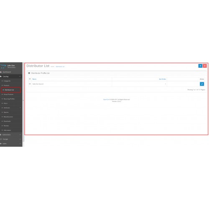Sort the table by Sort Order column
The width and height of the screenshot is (209, 209).
[163, 79]
